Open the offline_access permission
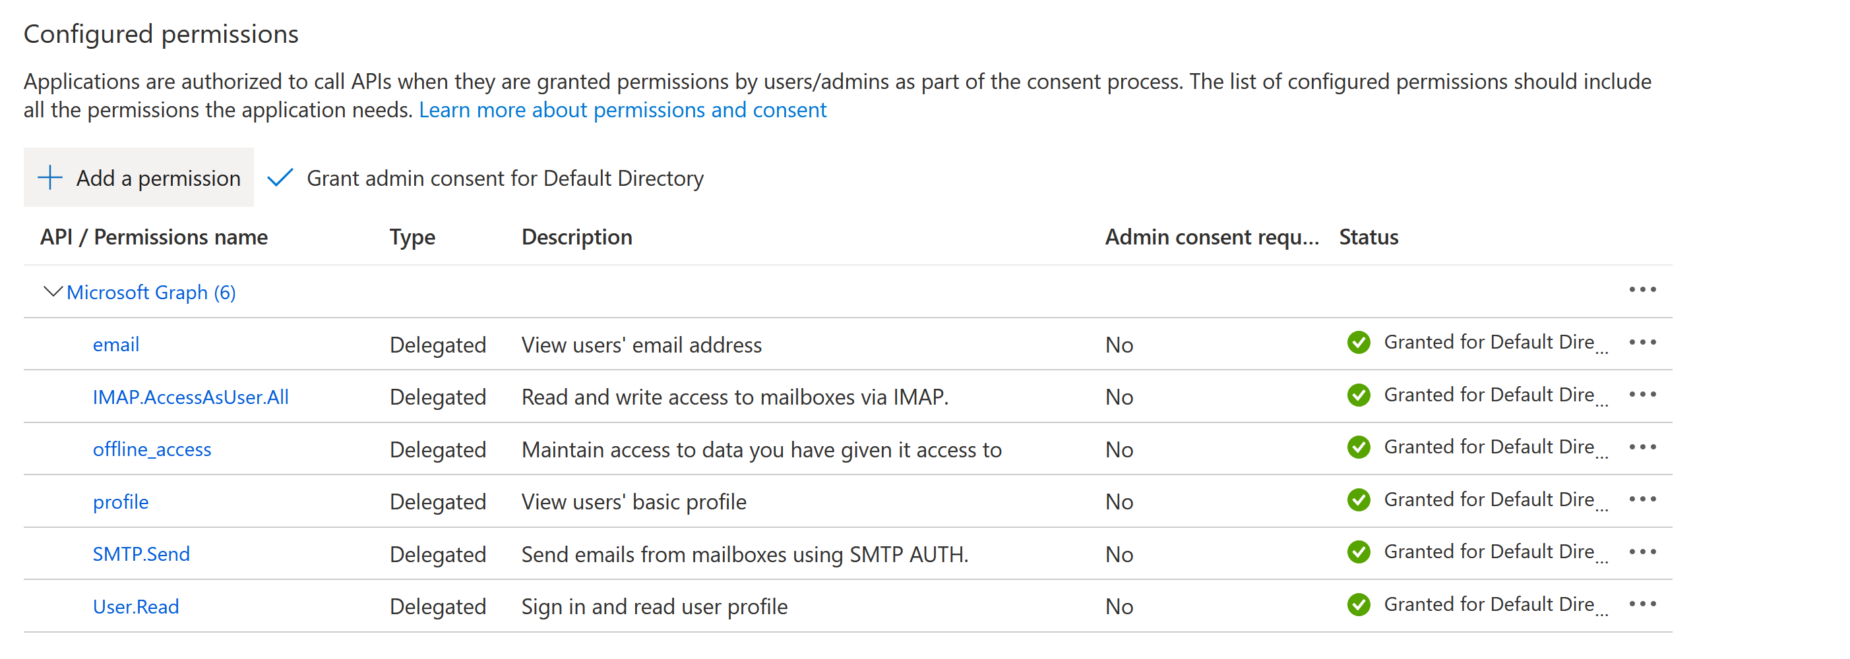1850x659 pixels. pos(152,449)
